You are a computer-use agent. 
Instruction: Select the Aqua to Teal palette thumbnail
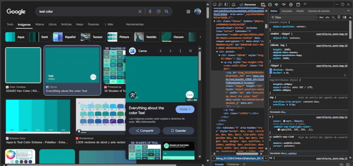(38, 117)
